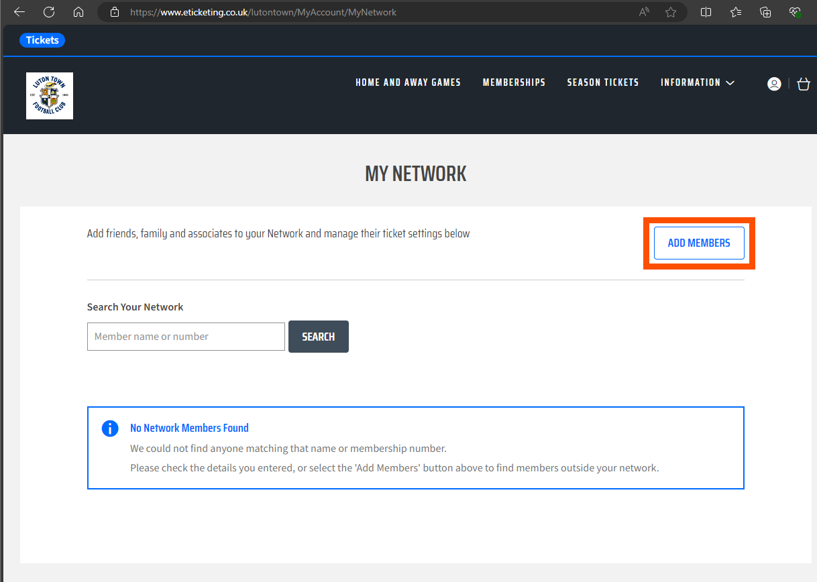Click the 'Please check the details you entered' line
This screenshot has height=582, width=817.
394,468
